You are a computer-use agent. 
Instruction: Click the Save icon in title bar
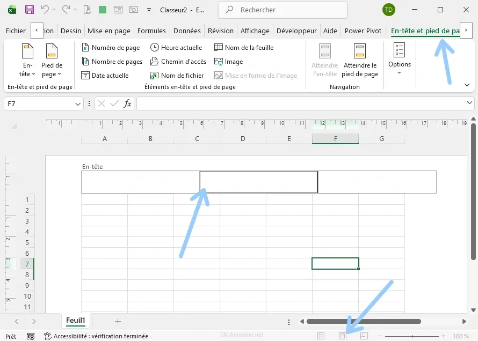30,10
